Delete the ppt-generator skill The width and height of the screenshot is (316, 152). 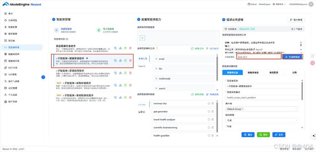coord(213,112)
